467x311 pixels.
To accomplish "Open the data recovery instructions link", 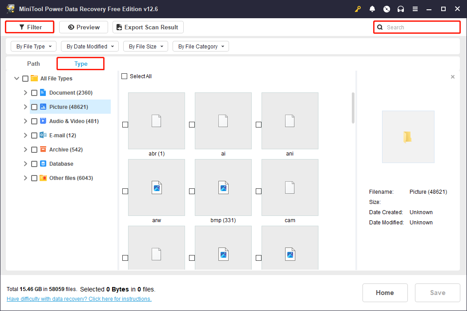I will 79,299.
